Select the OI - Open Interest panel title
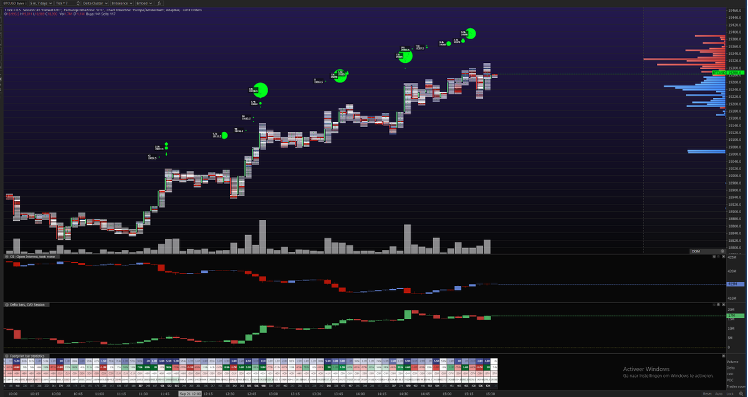 tap(32, 256)
